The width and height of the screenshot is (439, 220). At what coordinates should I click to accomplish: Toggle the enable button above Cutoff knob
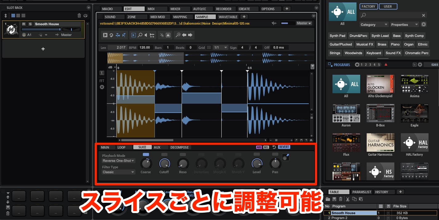164,154
